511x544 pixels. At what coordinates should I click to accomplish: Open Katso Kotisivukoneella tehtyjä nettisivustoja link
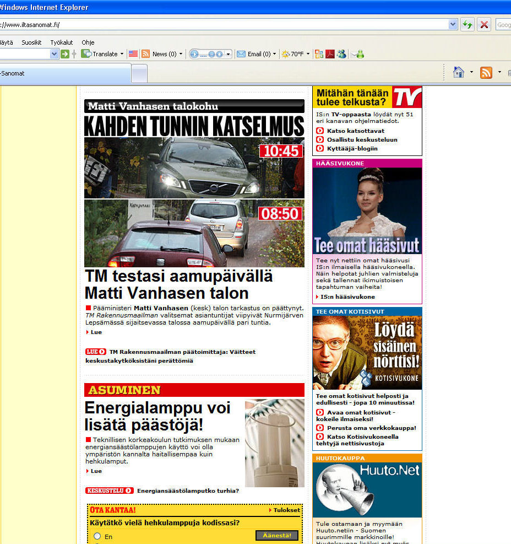point(357,440)
